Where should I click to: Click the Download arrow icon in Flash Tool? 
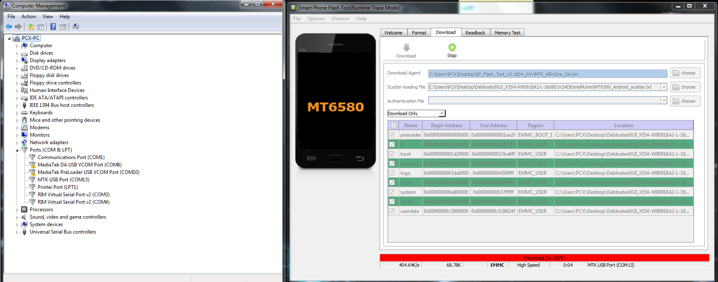[406, 48]
